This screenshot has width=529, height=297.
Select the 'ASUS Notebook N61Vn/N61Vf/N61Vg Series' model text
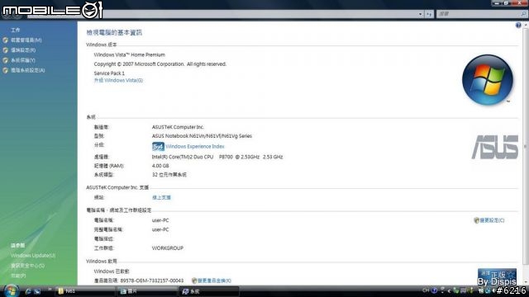point(202,136)
